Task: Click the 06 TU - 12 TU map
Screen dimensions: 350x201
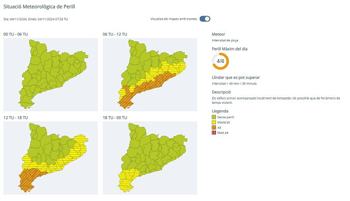Action: tap(150, 74)
